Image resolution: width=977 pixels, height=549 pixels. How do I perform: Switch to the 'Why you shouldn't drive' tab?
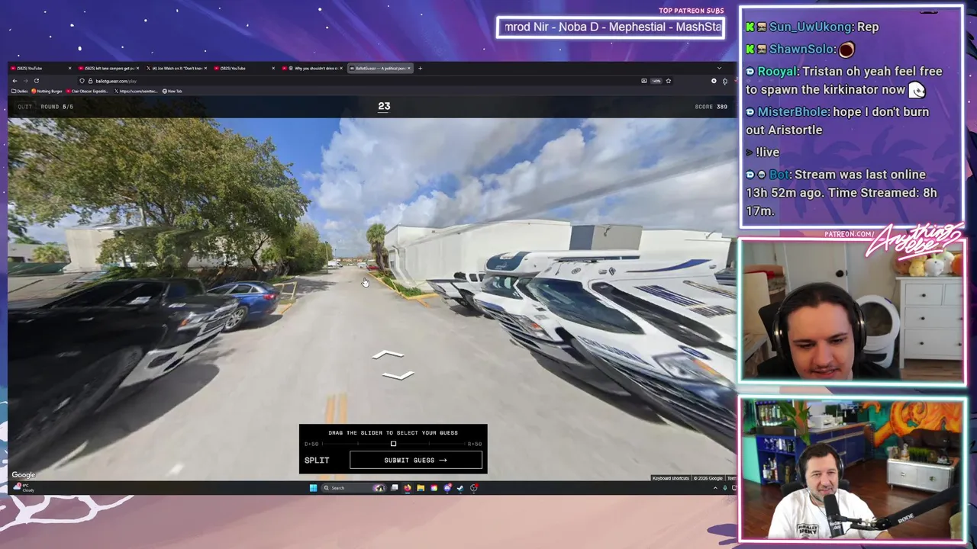pos(311,69)
